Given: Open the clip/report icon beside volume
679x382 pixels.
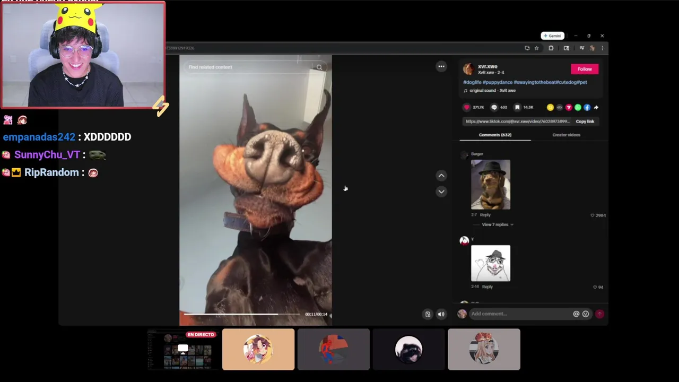Looking at the screenshot, I should [x=428, y=314].
